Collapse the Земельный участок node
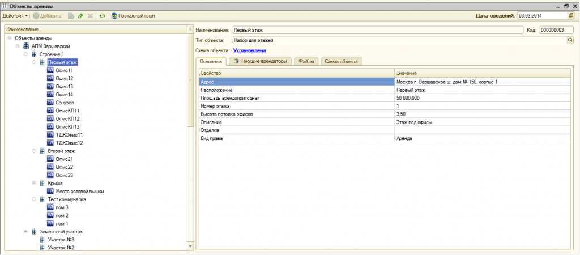The image size is (580, 255). [x=26, y=232]
